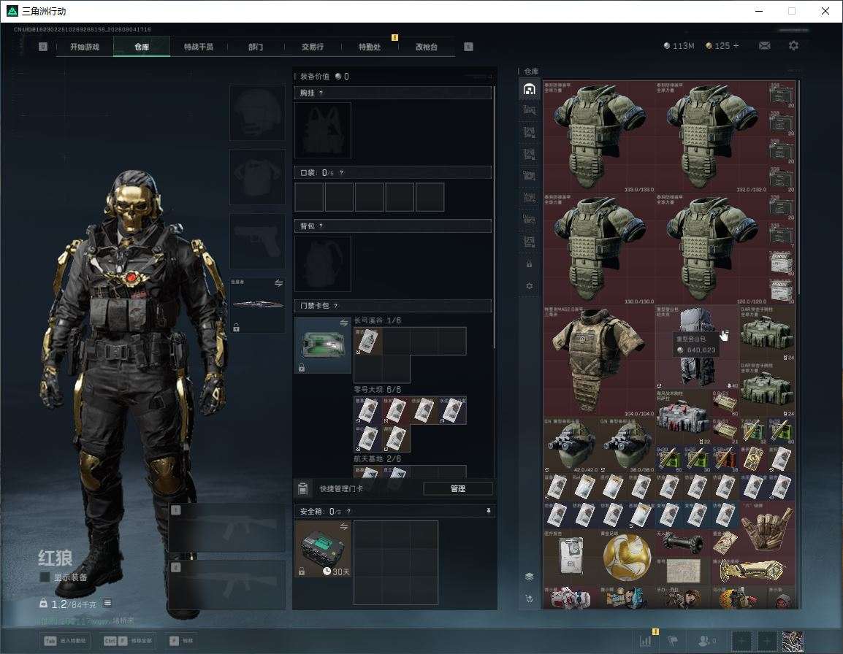
Task: Select the gold soccer ball item
Action: pos(627,557)
